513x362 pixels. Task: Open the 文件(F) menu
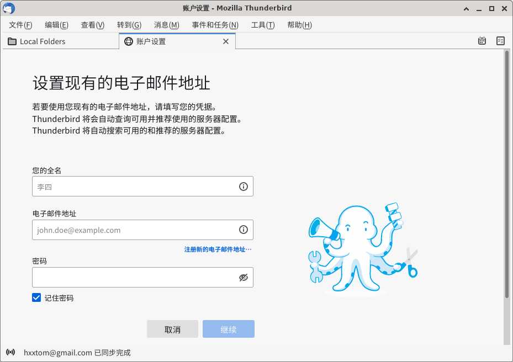coord(20,25)
